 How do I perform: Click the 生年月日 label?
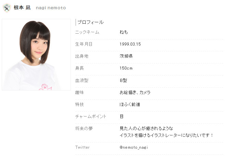84,44
